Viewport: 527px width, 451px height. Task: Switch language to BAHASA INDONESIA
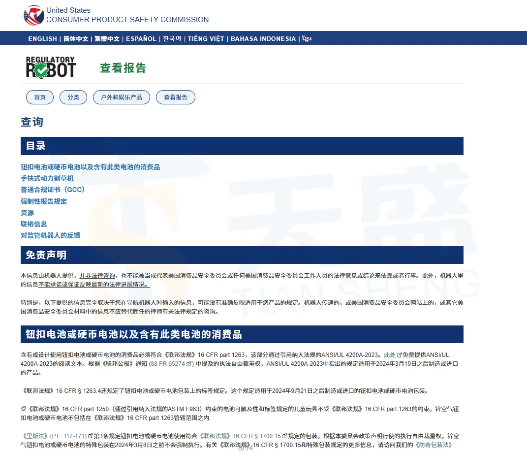tap(263, 39)
